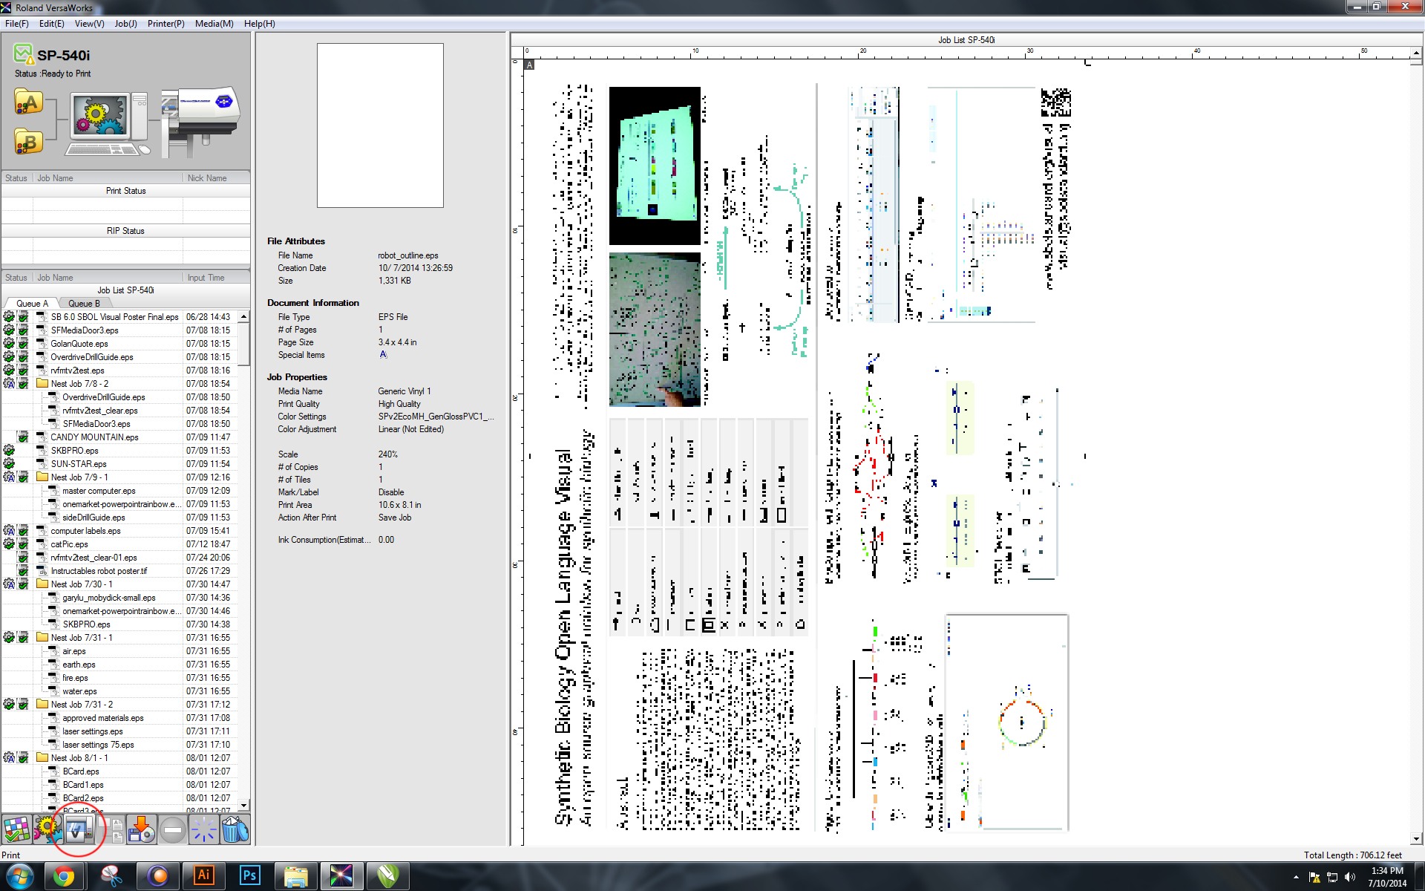Open Photoshop from the taskbar
1425x891 pixels.
tap(249, 877)
